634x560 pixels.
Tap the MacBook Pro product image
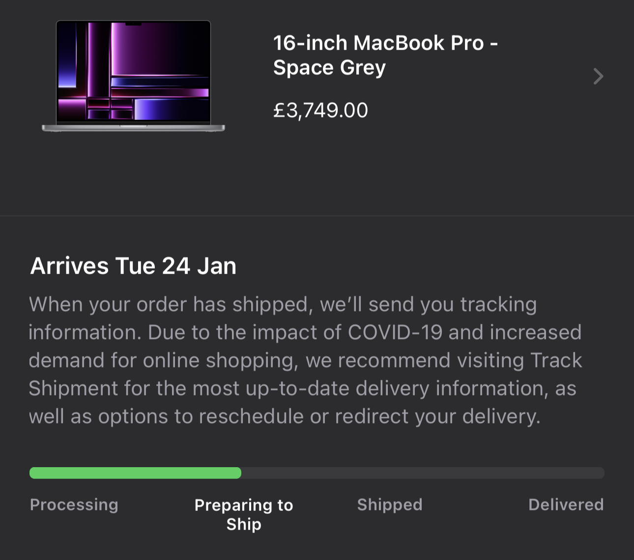[x=133, y=76]
